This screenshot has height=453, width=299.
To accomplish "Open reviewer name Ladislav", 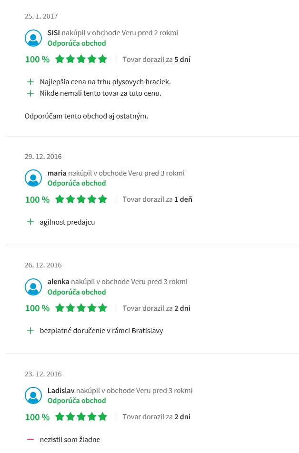I will point(61,391).
